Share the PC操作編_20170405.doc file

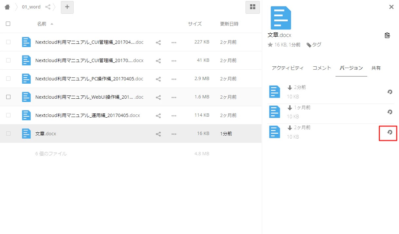[158, 79]
